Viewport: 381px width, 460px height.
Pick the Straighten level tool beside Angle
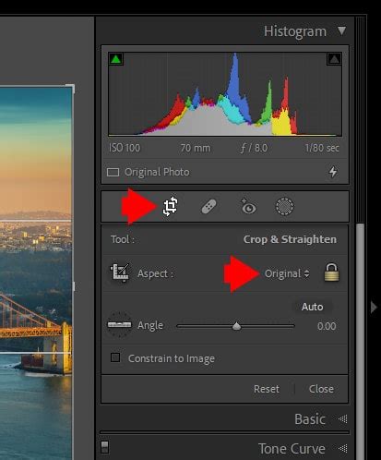(x=119, y=324)
